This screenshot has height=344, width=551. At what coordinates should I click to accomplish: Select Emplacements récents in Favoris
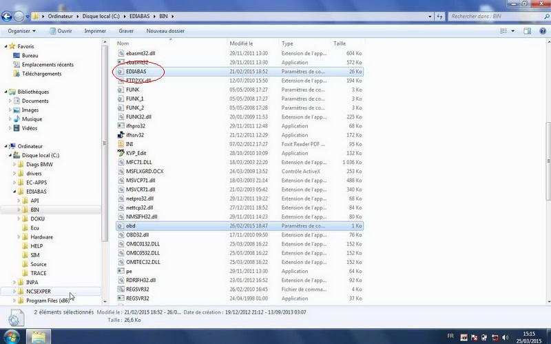click(48, 65)
